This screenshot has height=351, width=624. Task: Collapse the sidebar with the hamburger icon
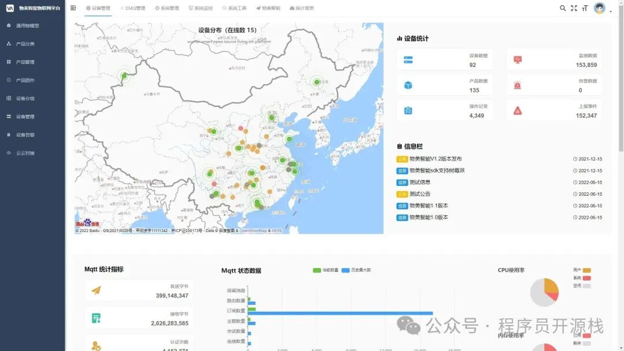(x=73, y=8)
